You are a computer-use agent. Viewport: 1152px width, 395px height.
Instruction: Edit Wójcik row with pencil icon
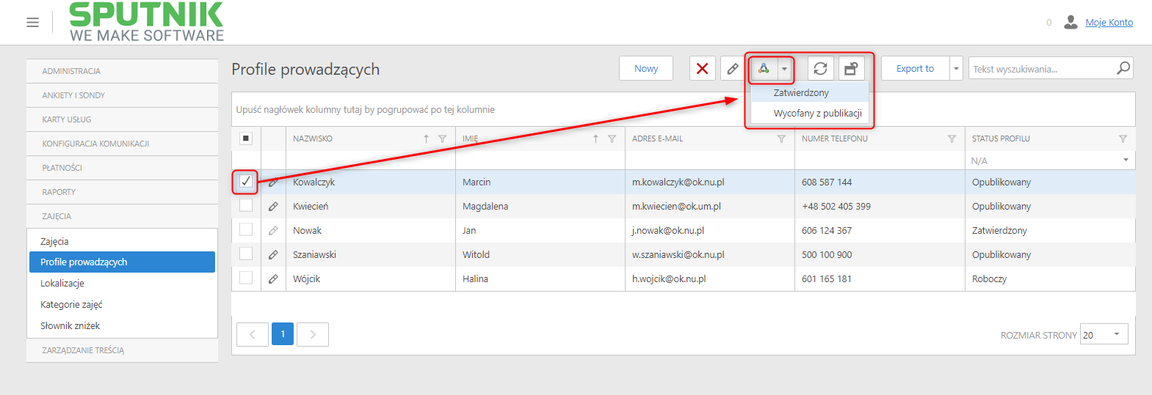tap(273, 279)
